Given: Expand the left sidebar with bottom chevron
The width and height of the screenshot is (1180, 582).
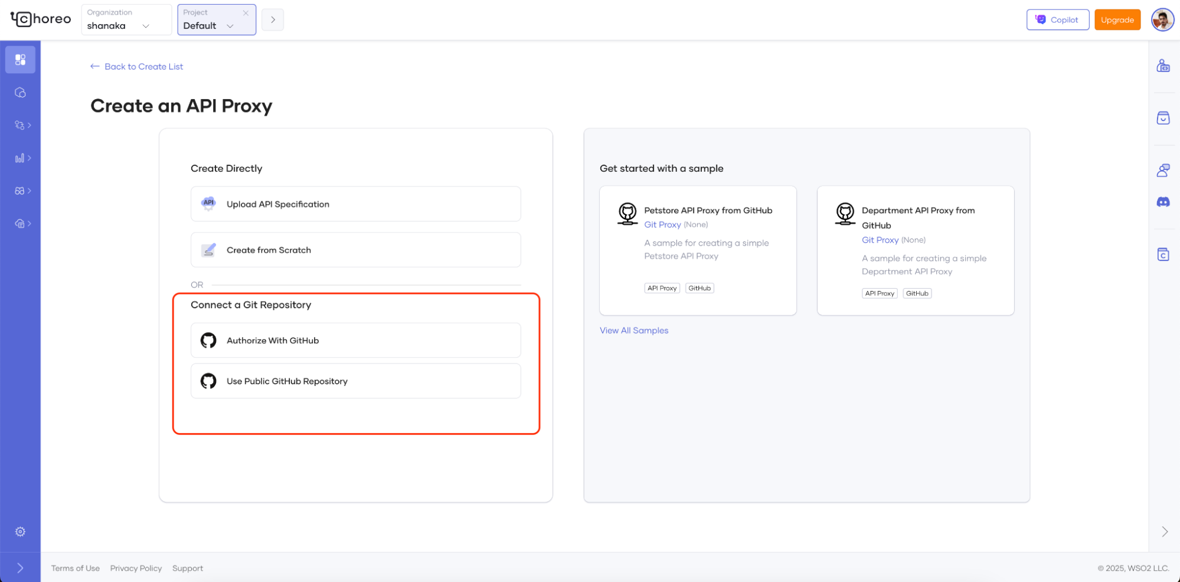Looking at the screenshot, I should [x=20, y=568].
